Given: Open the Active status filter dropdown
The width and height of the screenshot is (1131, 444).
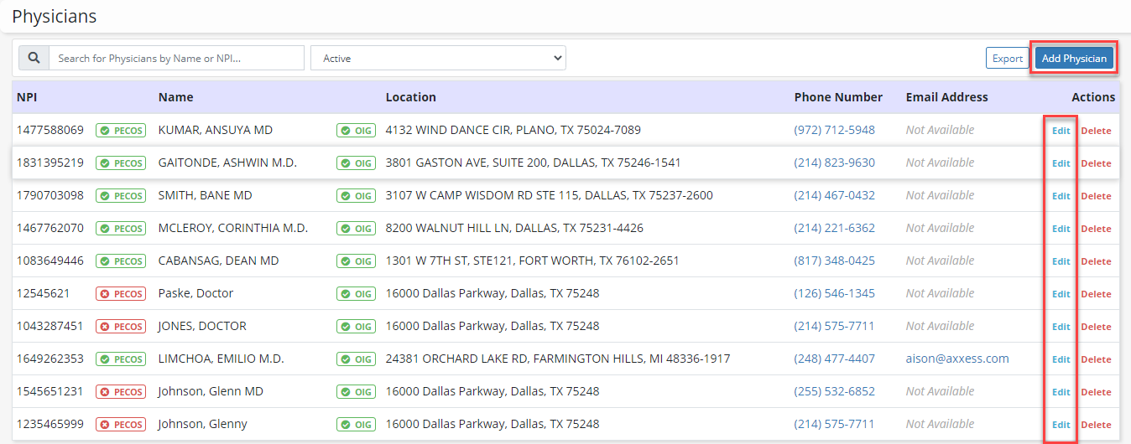Looking at the screenshot, I should click(x=438, y=59).
